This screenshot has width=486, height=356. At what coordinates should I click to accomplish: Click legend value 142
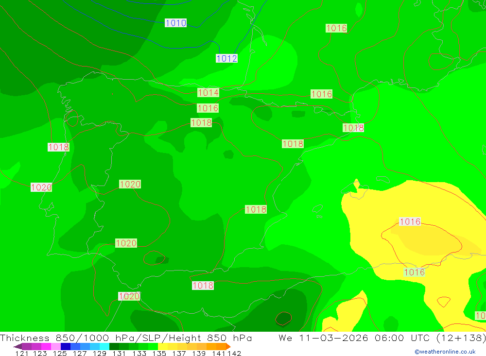pyautogui.click(x=234, y=354)
